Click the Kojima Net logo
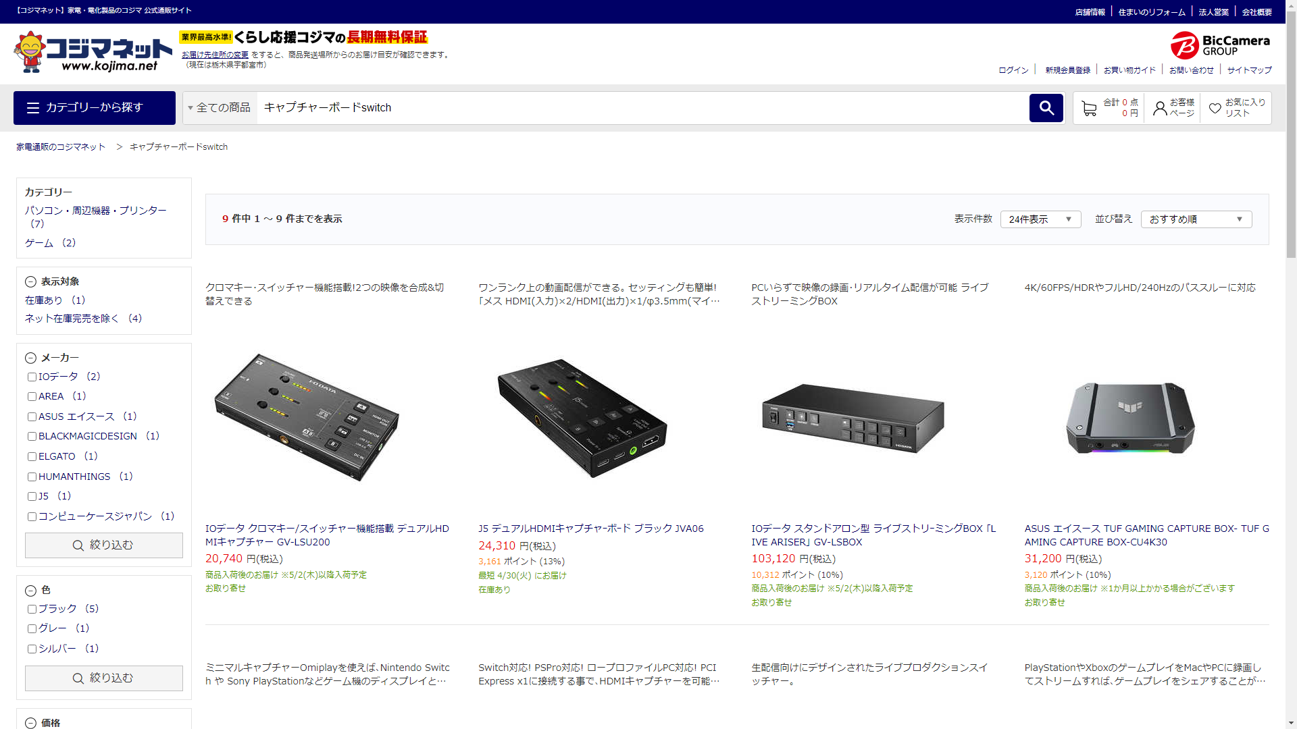Viewport: 1297px width, 729px height. pos(93,52)
